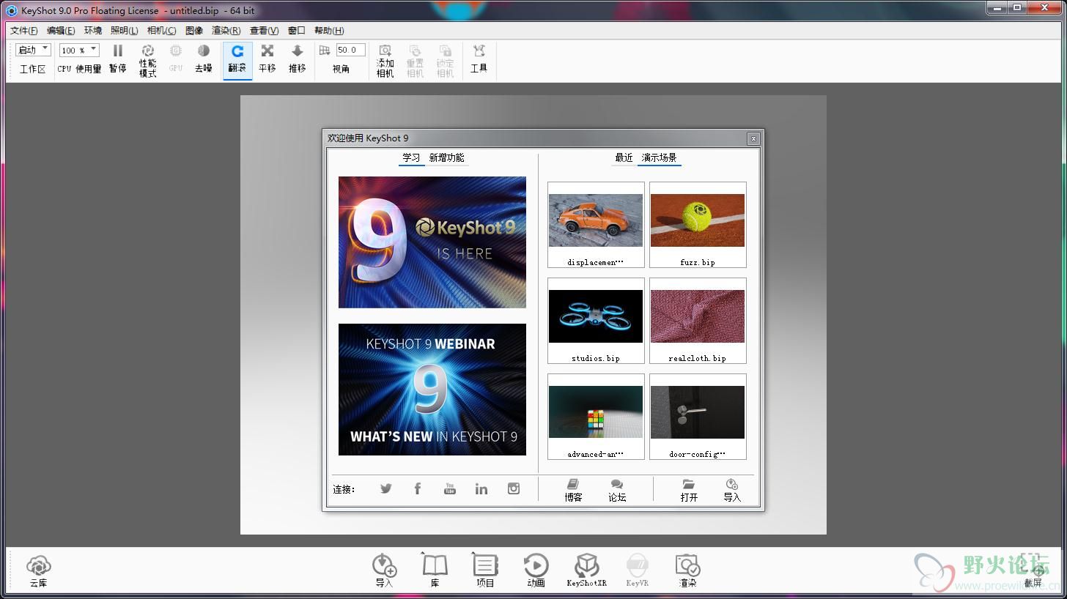This screenshot has height=599, width=1067.
Task: Open the YouTube link in welcome dialog
Action: [450, 488]
